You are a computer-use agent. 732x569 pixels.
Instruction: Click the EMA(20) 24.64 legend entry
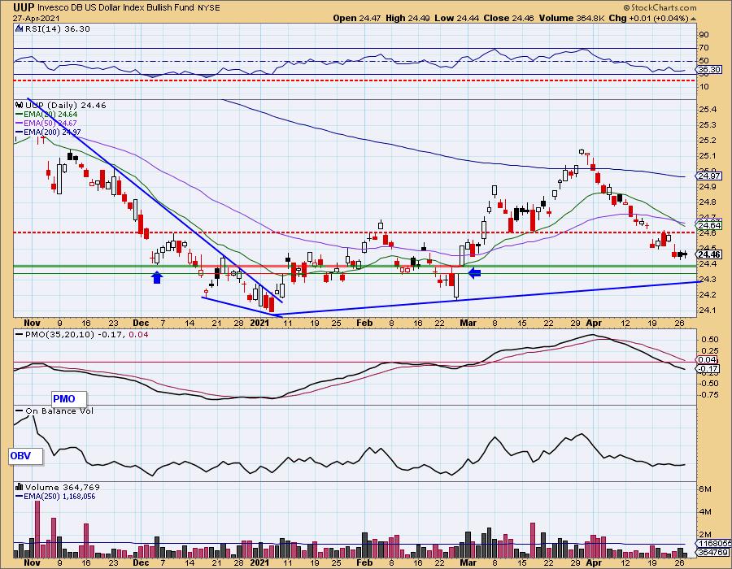[46, 115]
